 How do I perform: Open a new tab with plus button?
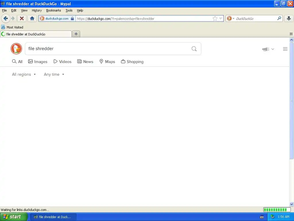click(76, 34)
